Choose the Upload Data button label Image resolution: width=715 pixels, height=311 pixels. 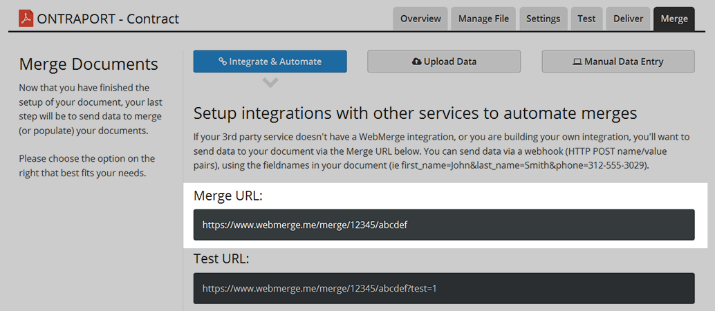(x=449, y=62)
